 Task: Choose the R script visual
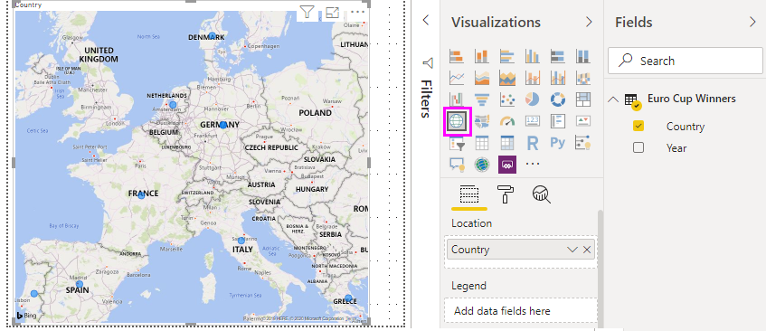[532, 143]
